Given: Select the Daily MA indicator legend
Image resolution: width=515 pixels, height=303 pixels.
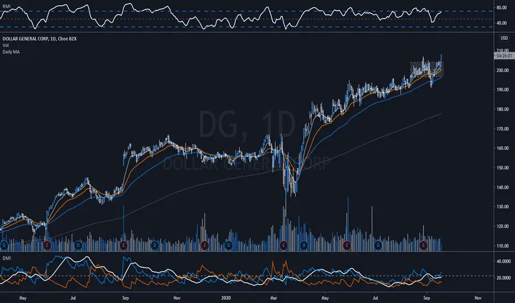Looking at the screenshot, I should [x=11, y=52].
